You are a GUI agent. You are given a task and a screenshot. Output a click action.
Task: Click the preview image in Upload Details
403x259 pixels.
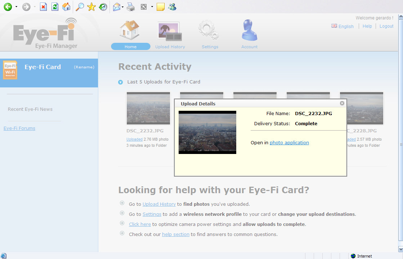pyautogui.click(x=207, y=132)
